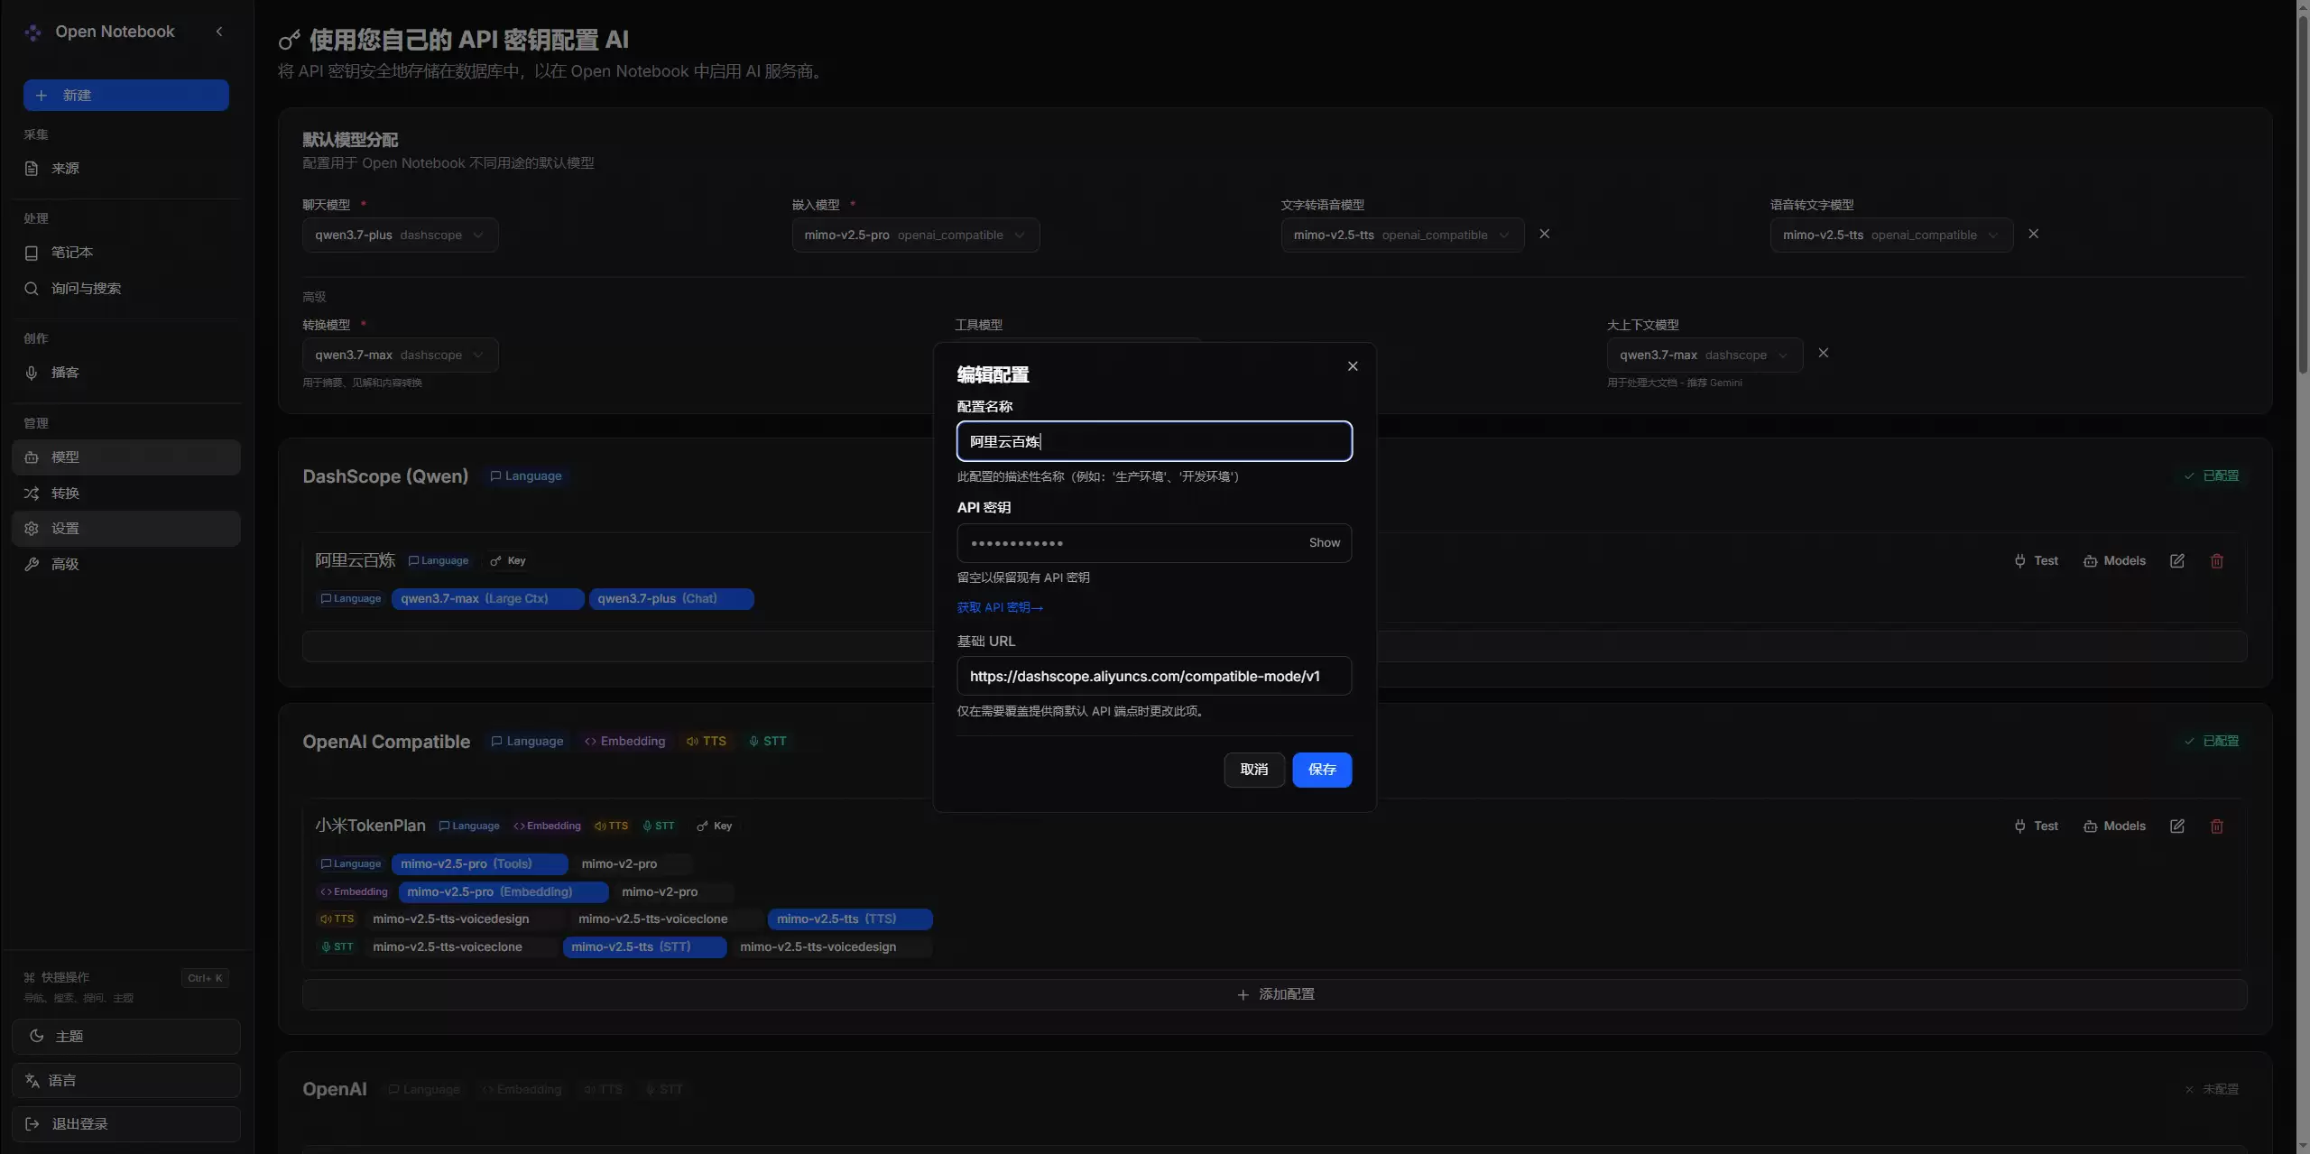Open 播客 in the sidebar
2310x1154 pixels.
[x=126, y=373]
